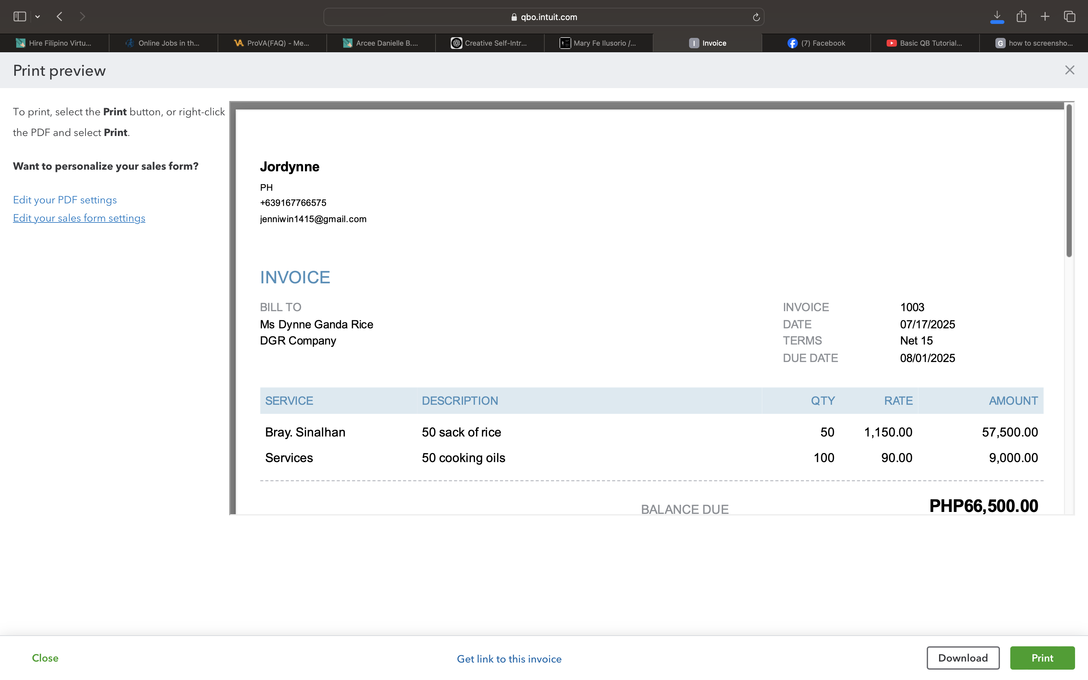1088x680 pixels.
Task: Click the Close button at bottom left
Action: 45,658
